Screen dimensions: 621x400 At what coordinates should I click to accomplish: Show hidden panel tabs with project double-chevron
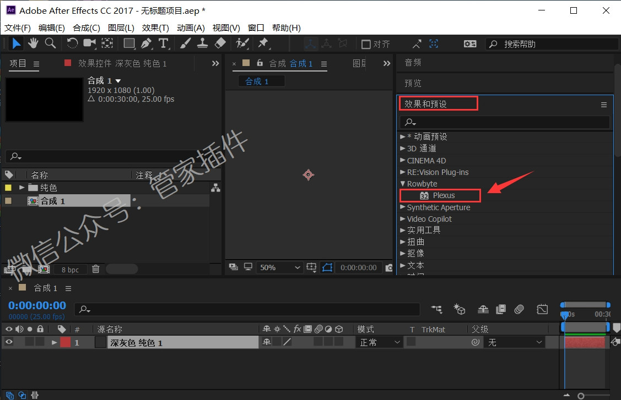click(x=215, y=63)
